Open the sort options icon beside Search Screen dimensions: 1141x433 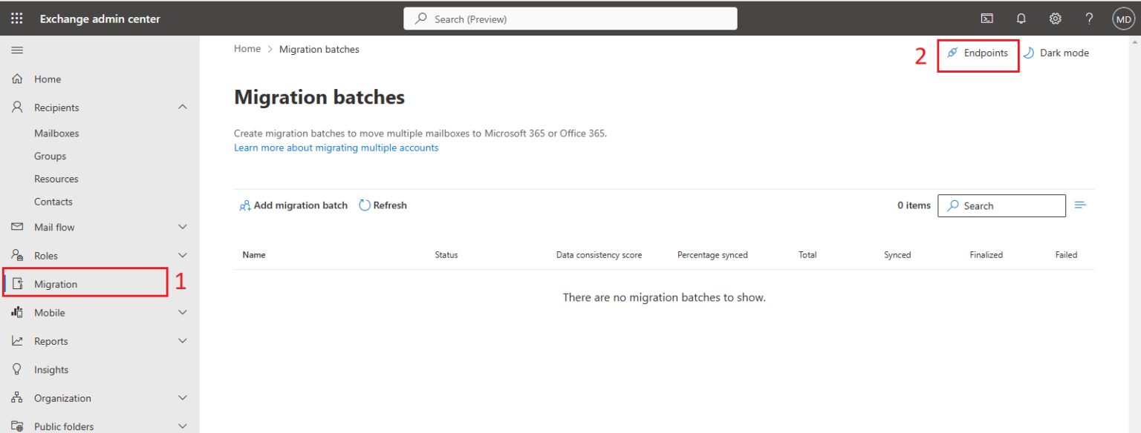[x=1080, y=205]
